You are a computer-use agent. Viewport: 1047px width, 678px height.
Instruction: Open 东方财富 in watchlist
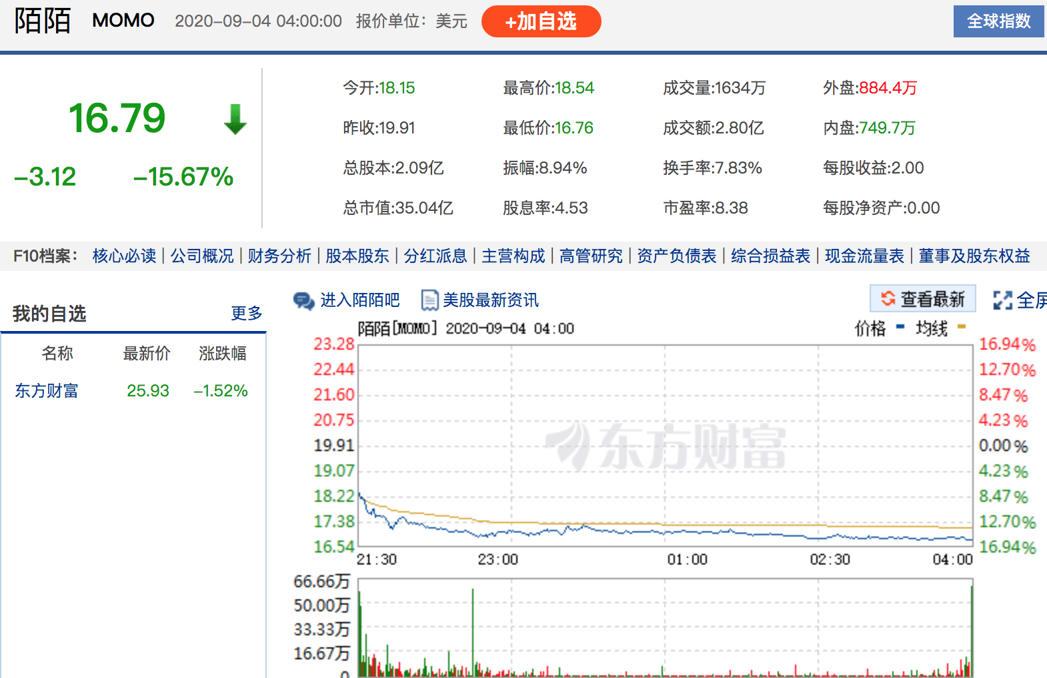pyautogui.click(x=47, y=391)
